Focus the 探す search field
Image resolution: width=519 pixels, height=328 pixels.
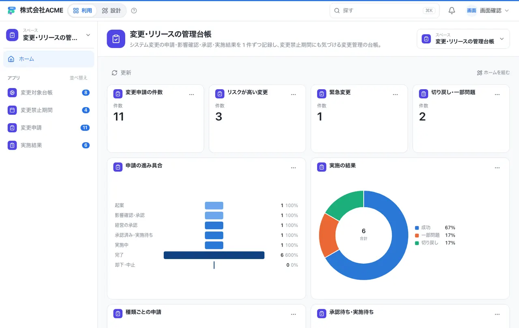384,11
